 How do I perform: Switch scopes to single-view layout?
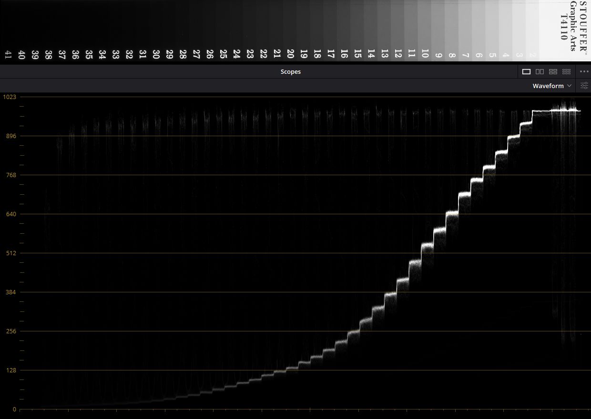click(x=526, y=72)
